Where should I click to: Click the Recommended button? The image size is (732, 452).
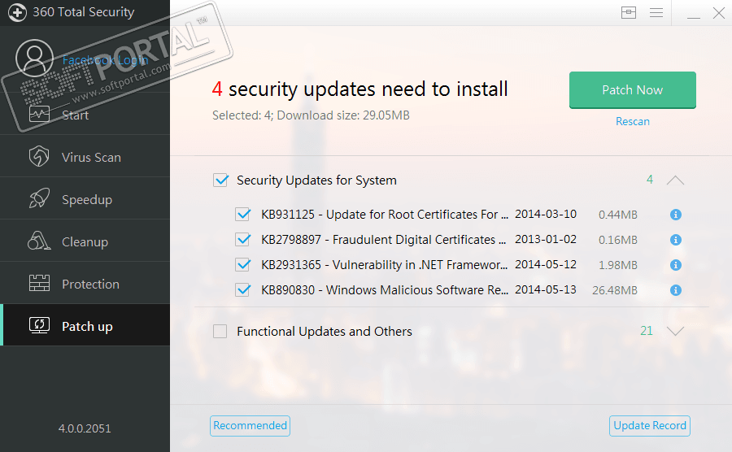click(x=250, y=426)
